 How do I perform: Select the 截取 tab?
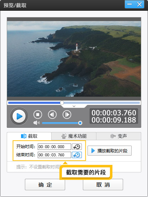[29, 136]
